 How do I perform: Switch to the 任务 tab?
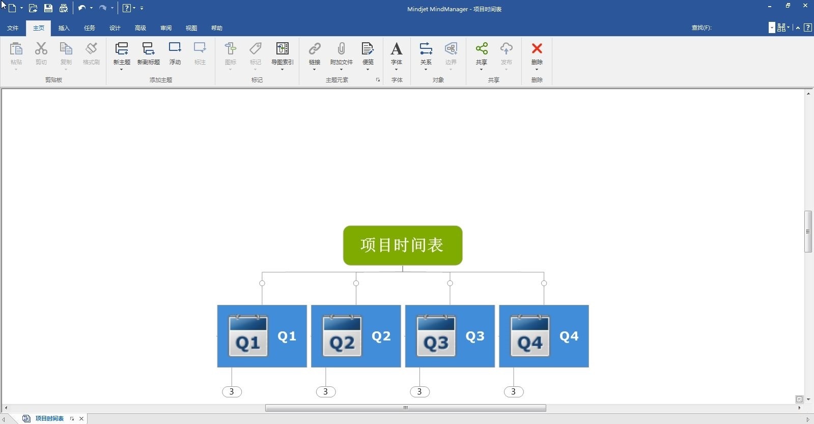[x=90, y=28]
